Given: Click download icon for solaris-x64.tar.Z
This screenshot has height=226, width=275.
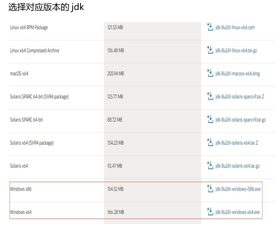Looking at the screenshot, I should pyautogui.click(x=210, y=142).
